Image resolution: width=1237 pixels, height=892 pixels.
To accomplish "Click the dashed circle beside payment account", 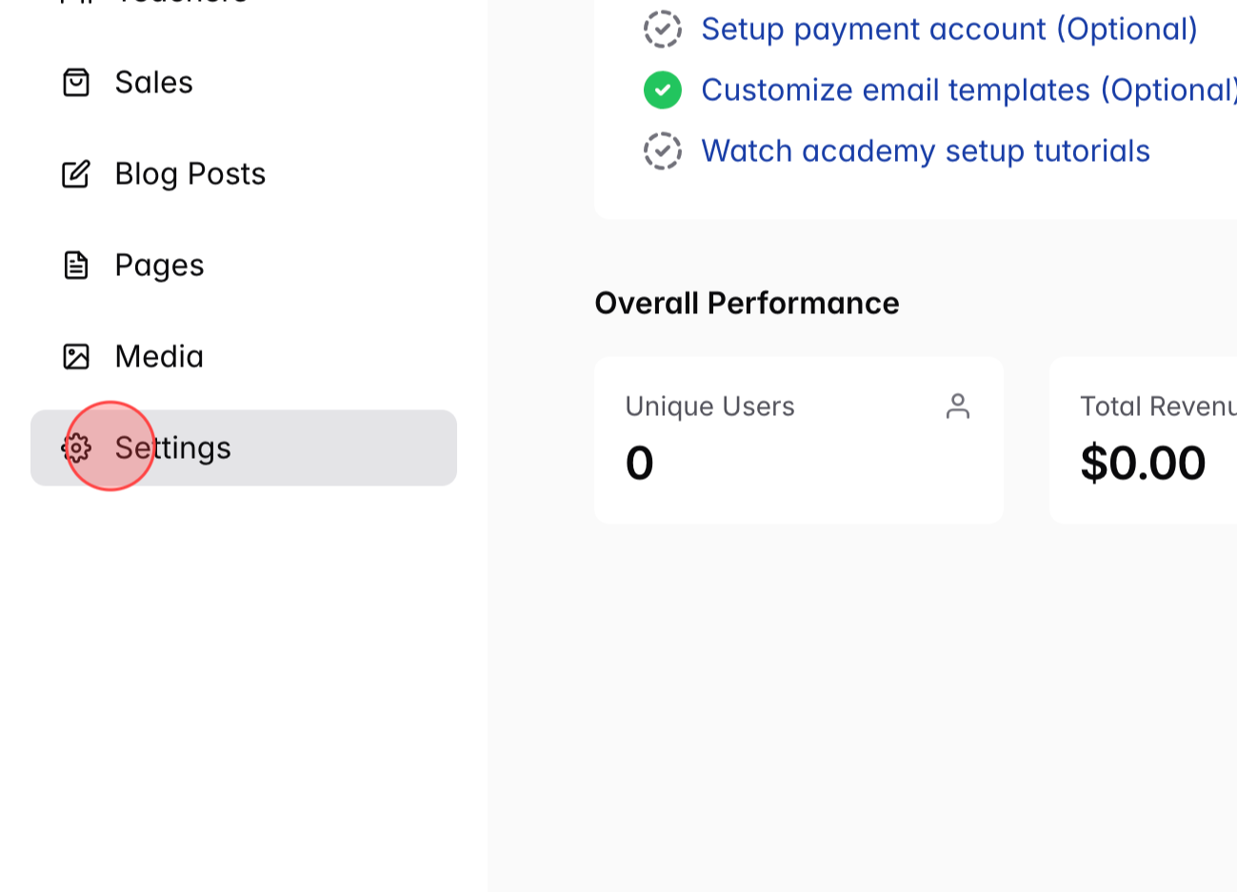I will 663,30.
